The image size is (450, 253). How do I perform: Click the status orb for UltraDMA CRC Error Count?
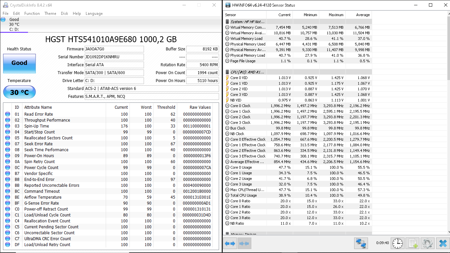pos(8,239)
